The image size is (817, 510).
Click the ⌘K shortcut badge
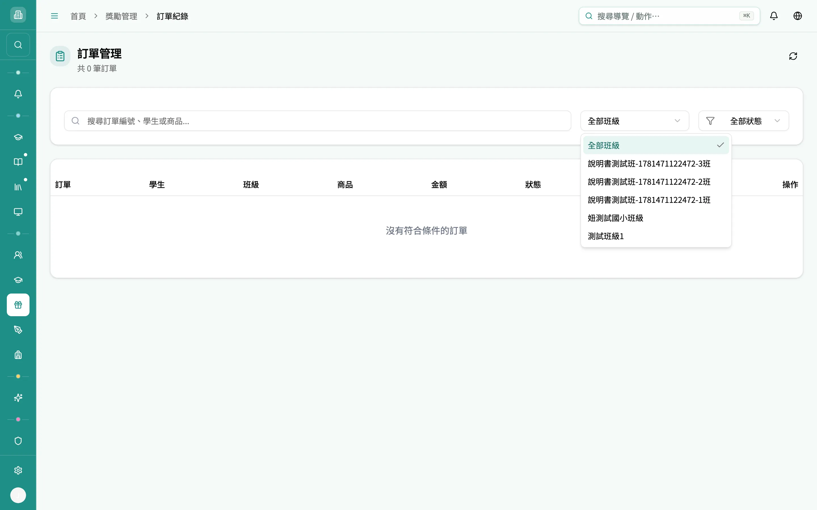coord(746,16)
